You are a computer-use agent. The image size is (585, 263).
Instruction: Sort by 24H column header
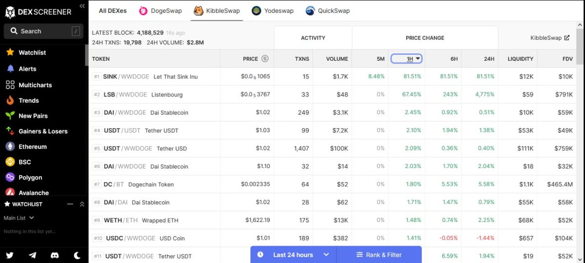489,58
